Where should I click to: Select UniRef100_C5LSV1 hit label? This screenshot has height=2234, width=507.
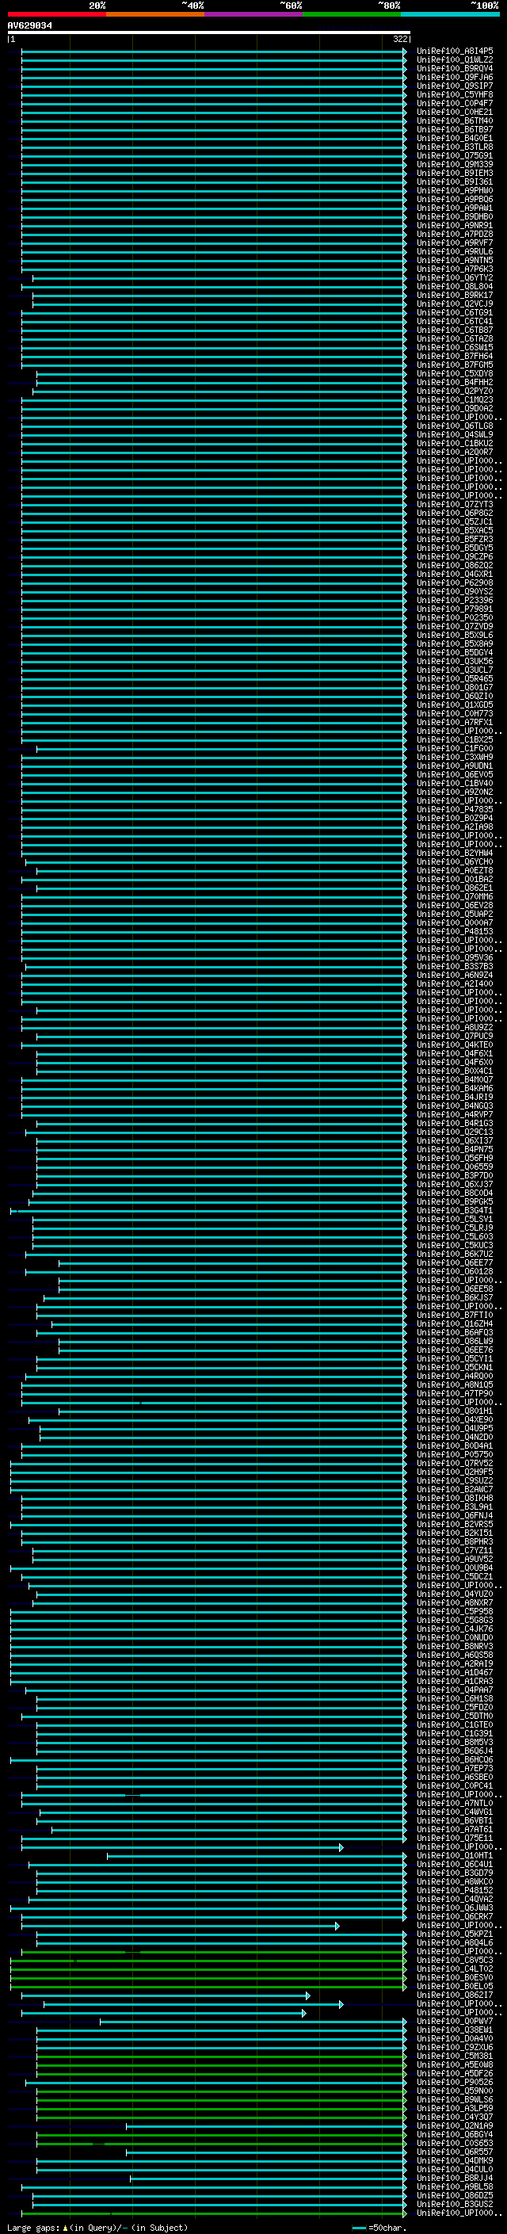click(455, 1220)
